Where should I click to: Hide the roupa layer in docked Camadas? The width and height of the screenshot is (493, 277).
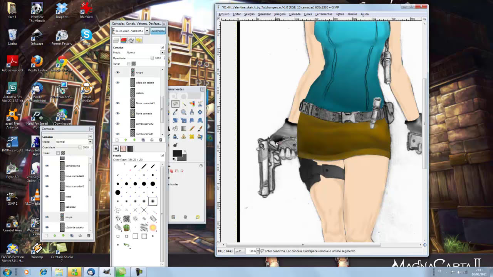(117, 72)
